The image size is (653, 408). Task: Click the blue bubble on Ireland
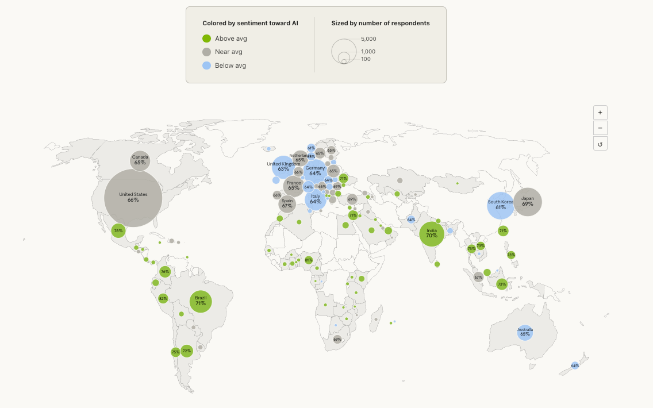pyautogui.click(x=276, y=180)
